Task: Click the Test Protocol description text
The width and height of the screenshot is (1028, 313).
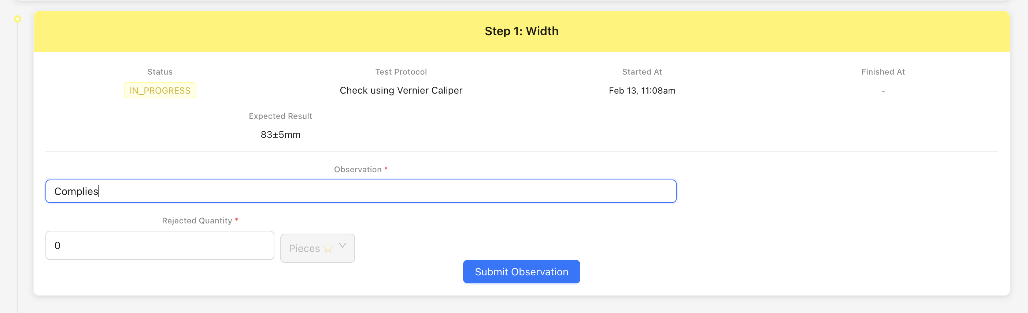Action: (x=401, y=90)
